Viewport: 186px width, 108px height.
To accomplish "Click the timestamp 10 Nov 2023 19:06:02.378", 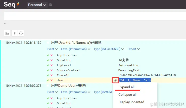I will coord(23,85).
